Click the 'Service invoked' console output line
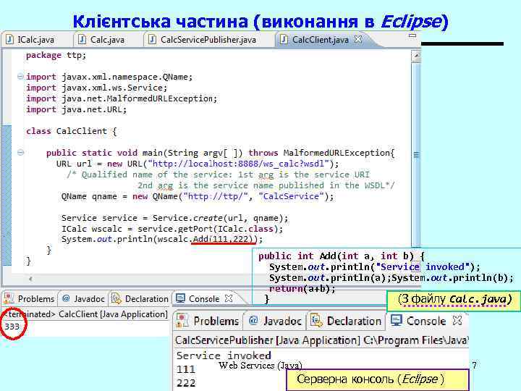The image size is (521, 391). (x=224, y=356)
